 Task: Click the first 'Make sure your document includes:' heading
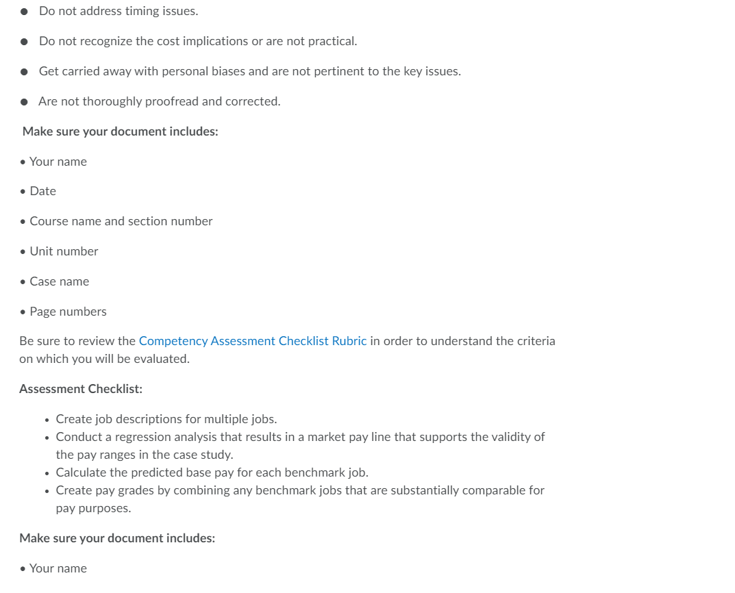pos(120,131)
